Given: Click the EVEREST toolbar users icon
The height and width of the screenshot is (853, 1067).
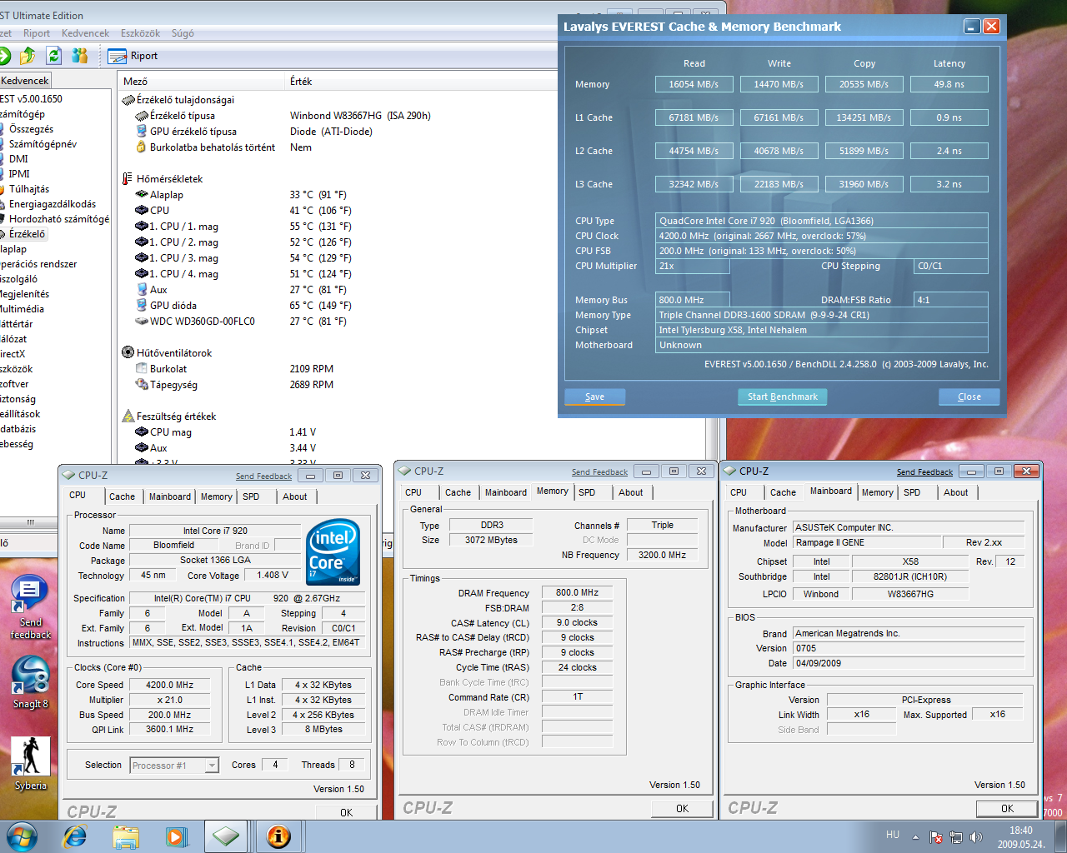Looking at the screenshot, I should pos(80,56).
